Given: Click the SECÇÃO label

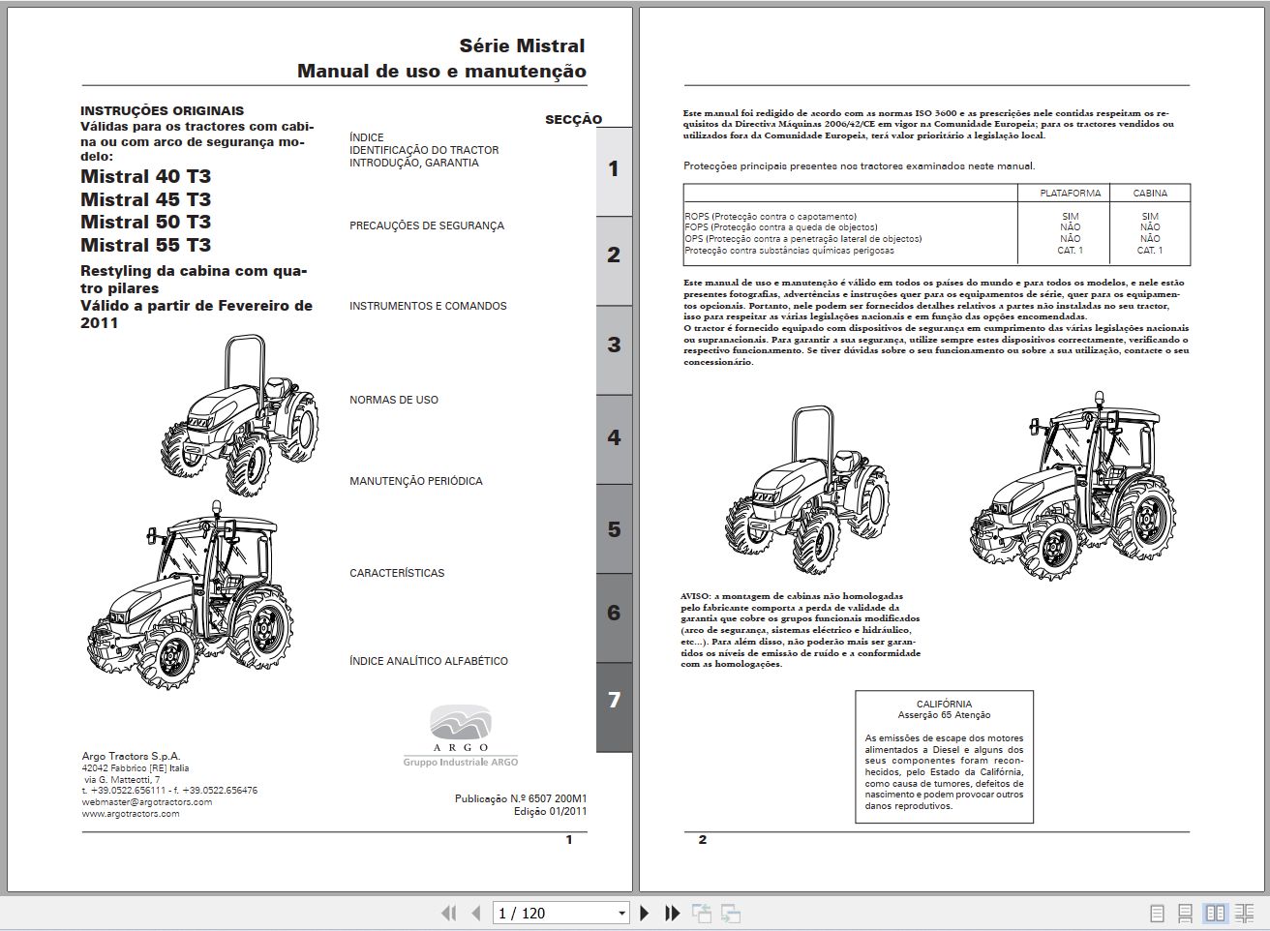Looking at the screenshot, I should (573, 120).
